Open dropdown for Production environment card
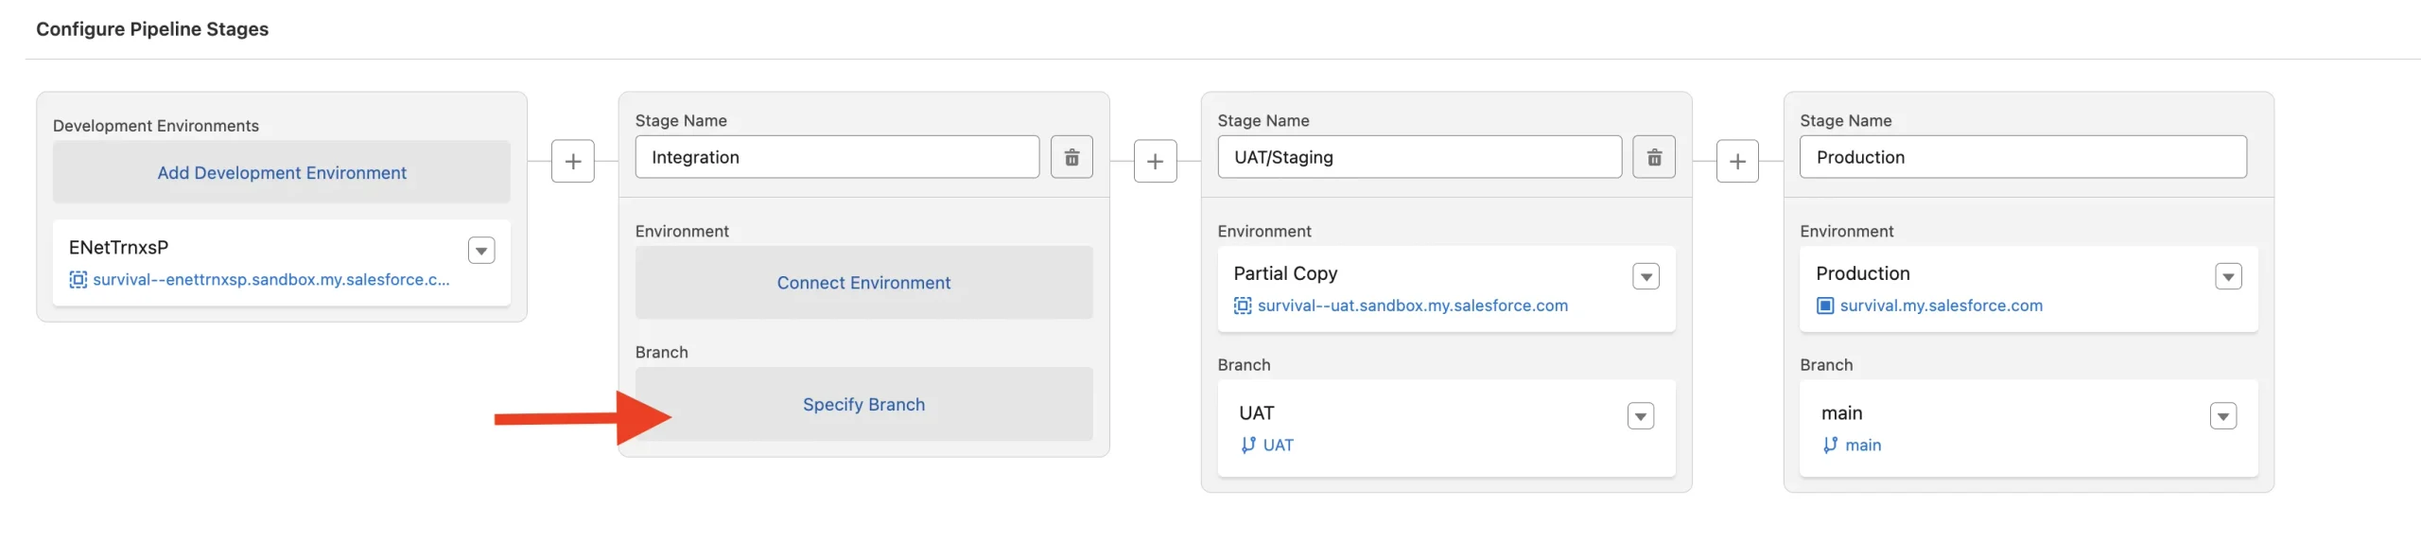The height and width of the screenshot is (542, 2421). [2229, 276]
